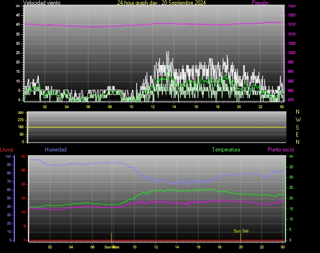320x253 pixels.
Task: Click pressure axis value 1000
Action: point(292,53)
